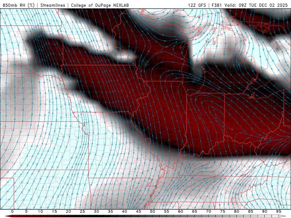
Task: Click the colorbar label "85"
Action: 251,211
